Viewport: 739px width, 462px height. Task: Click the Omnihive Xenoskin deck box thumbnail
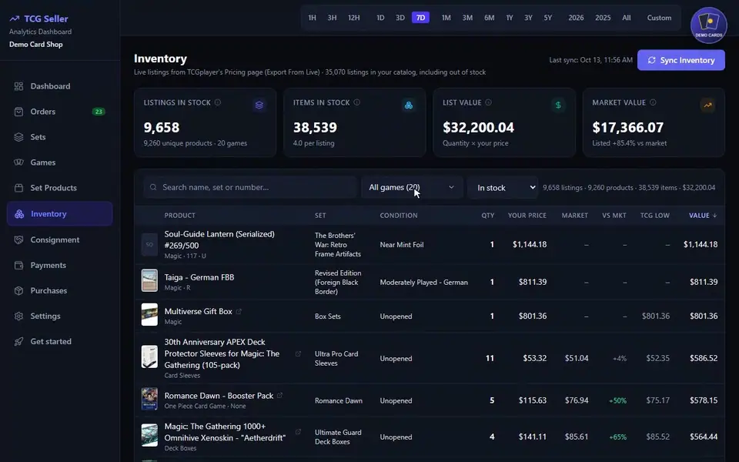coord(149,435)
